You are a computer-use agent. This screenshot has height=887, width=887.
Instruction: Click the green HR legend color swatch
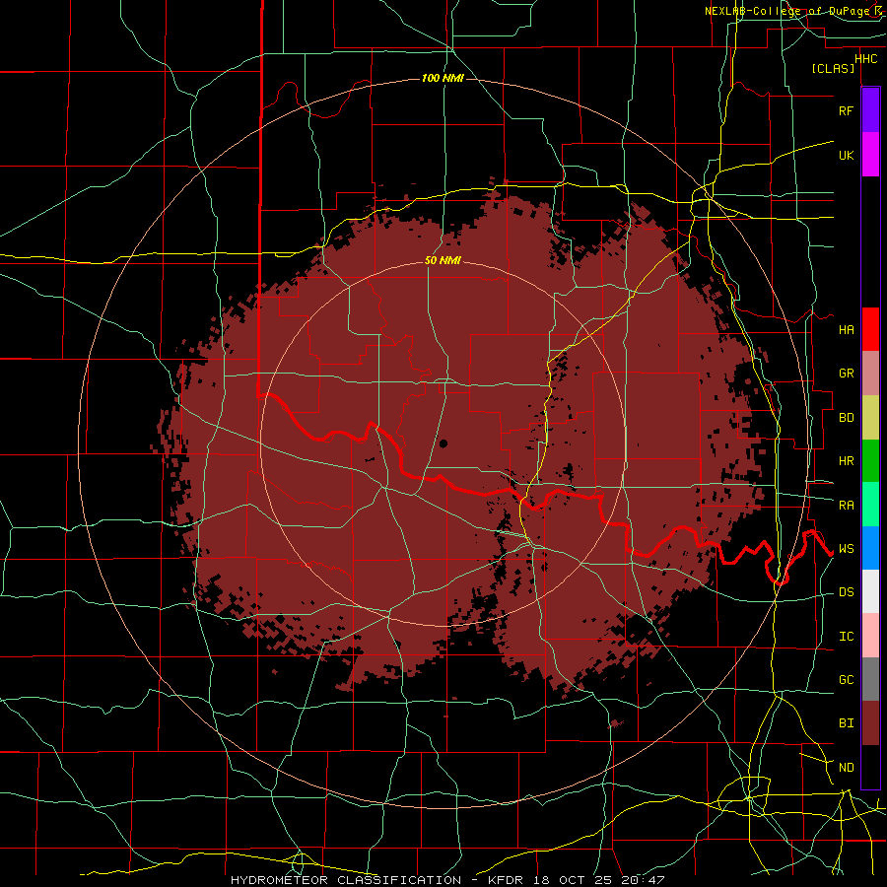click(870, 461)
